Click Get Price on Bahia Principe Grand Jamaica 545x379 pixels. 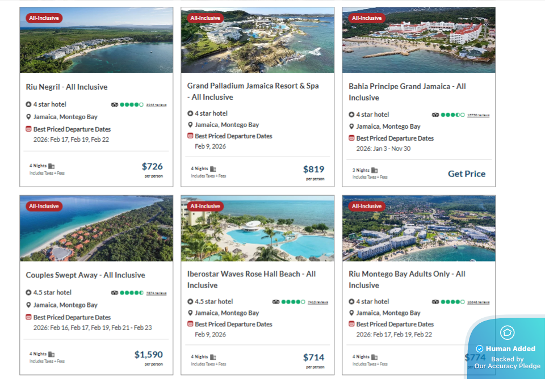467,174
